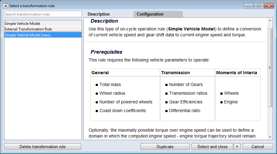Click the scrollbar down arrow in description pane
277x154 pixels.
(270, 137)
